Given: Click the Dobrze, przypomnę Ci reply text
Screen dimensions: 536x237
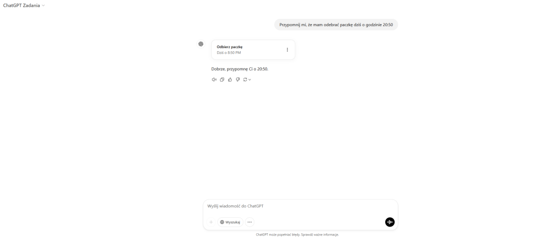Looking at the screenshot, I should click(x=240, y=69).
